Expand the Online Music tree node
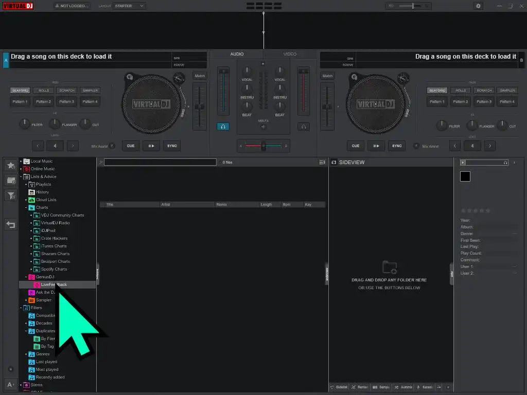Viewport: 527px width, 395px height. click(x=21, y=169)
